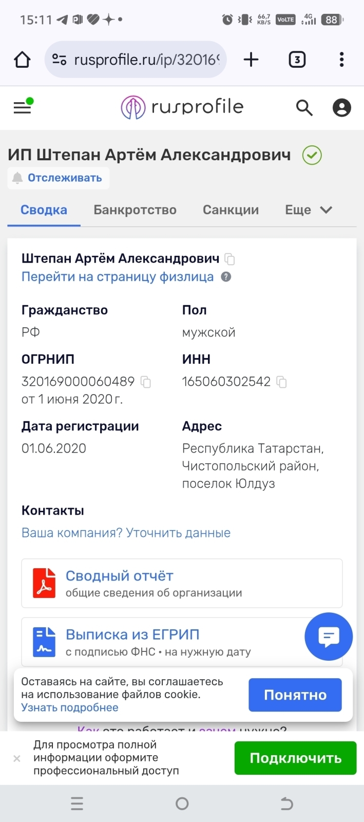Dismiss the access banner with X
364x822 pixels.
tap(17, 758)
